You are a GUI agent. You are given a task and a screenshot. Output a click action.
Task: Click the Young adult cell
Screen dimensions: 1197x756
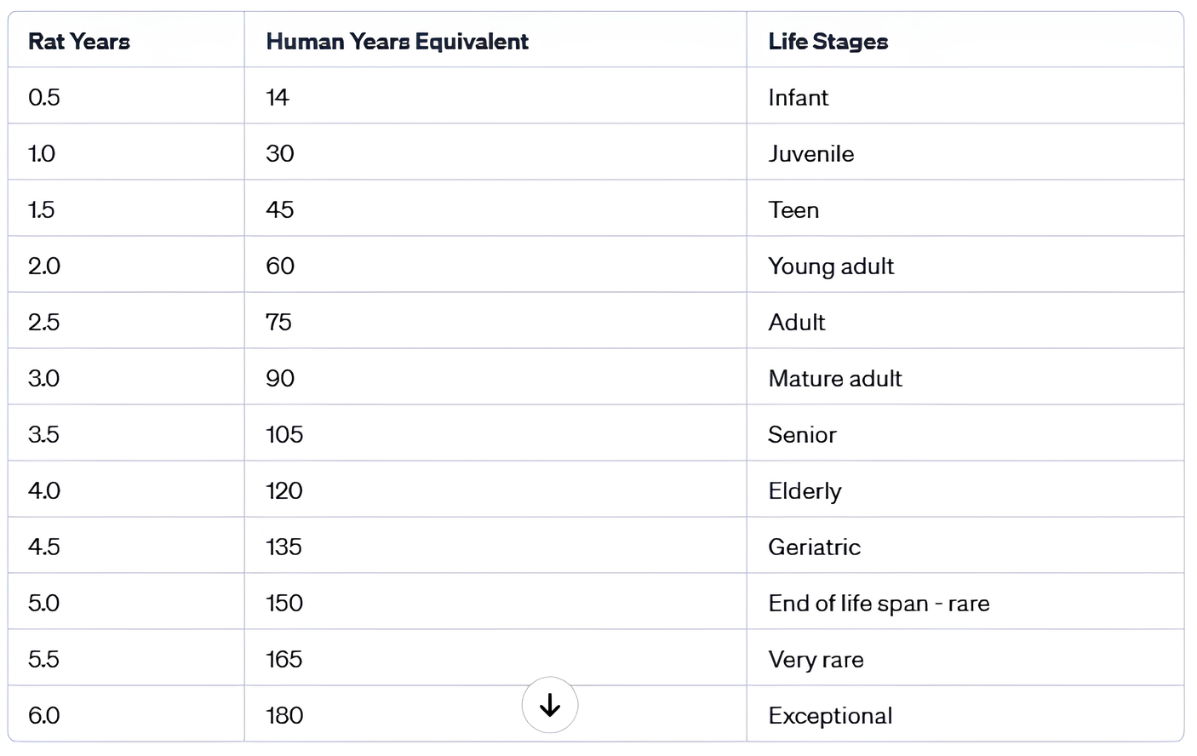(x=831, y=266)
